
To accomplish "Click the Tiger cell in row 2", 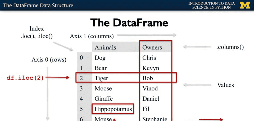I will coord(101,78).
